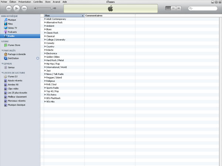222x166 pixels.
Task: Open the Store menu
Action: tap(48, 2)
